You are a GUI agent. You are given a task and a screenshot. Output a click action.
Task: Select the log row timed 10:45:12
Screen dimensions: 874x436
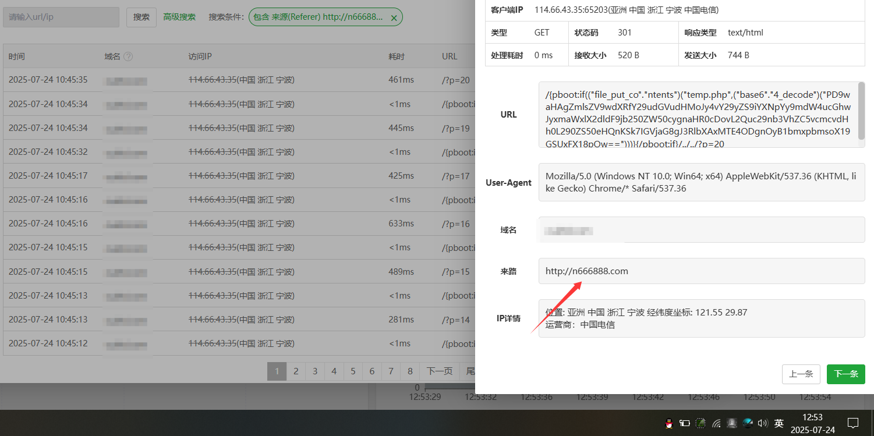click(239, 343)
